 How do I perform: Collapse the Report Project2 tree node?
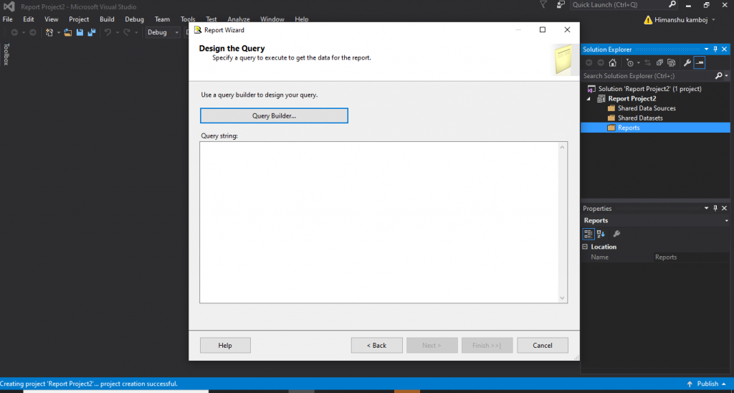coord(589,99)
